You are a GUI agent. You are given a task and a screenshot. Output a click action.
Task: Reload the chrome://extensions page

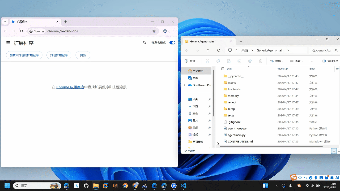(22, 31)
